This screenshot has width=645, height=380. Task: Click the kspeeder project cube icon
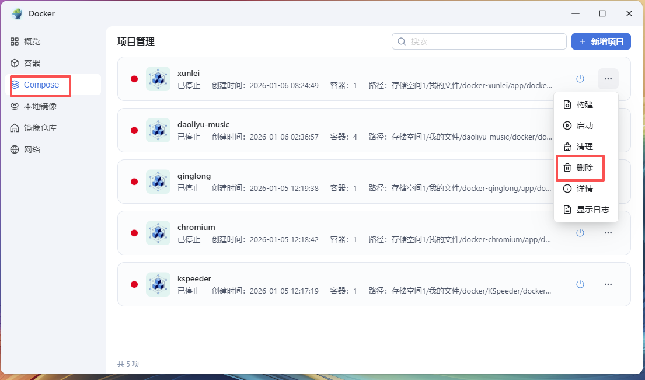(158, 284)
